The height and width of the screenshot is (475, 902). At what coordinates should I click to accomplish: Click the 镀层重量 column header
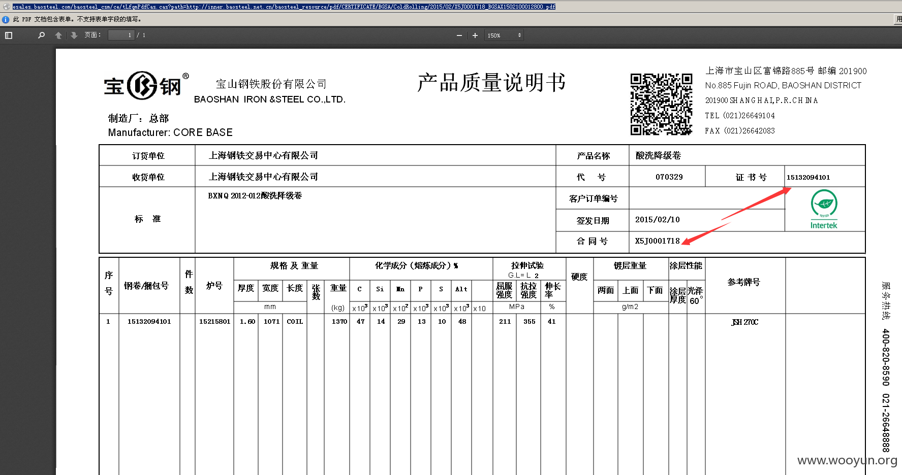pos(630,265)
